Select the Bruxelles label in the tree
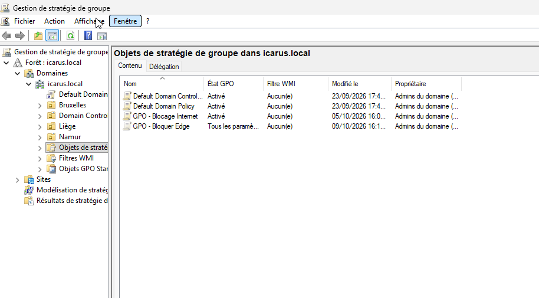 73,105
